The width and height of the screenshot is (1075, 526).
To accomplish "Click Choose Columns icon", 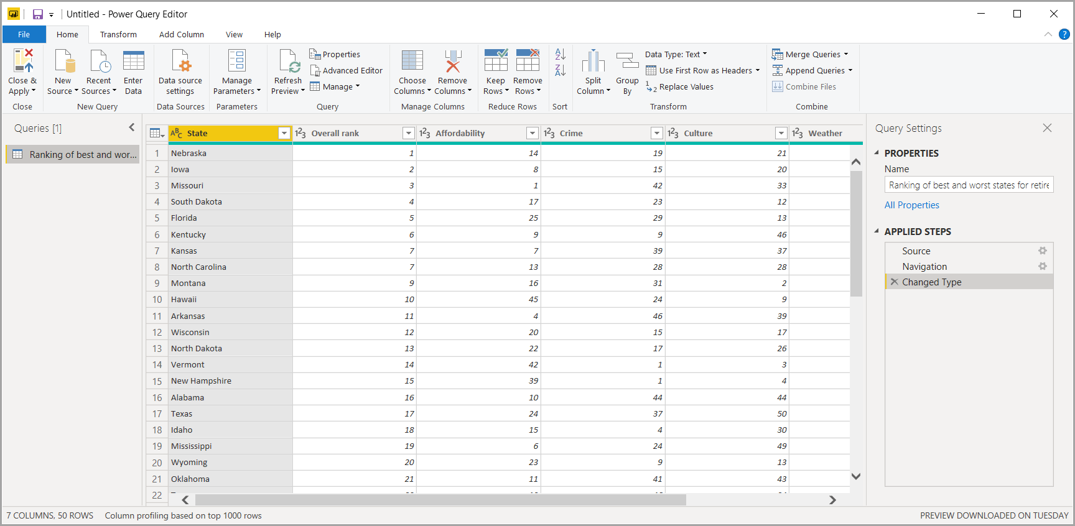I will coord(412,61).
